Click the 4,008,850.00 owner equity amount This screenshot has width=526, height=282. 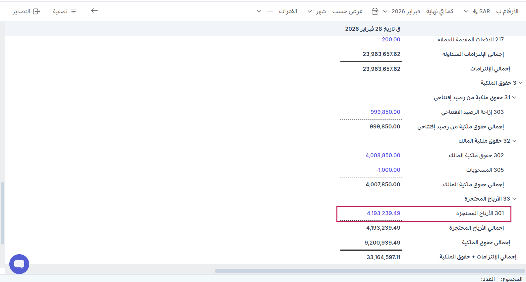(383, 156)
